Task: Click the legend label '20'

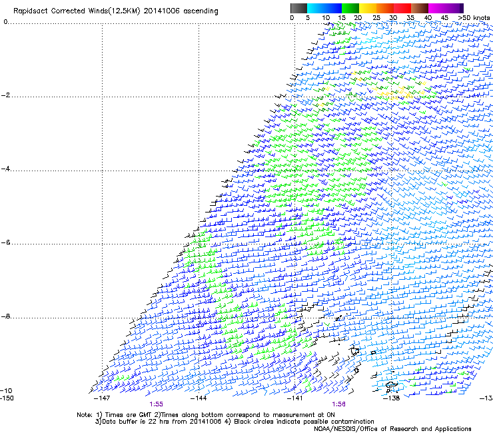Action: (358, 18)
